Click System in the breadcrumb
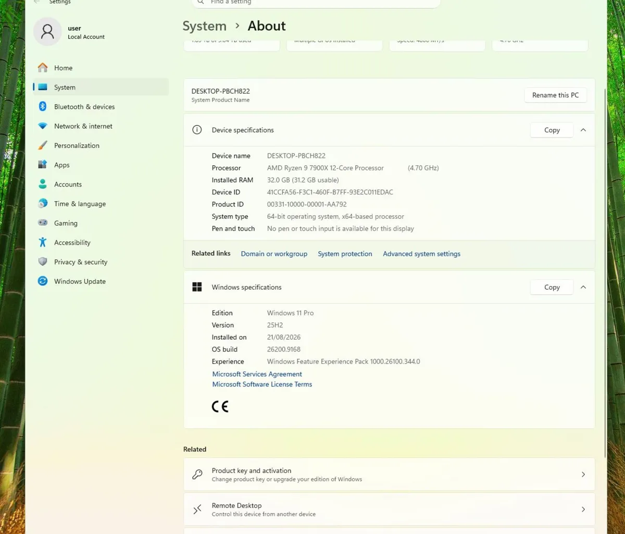This screenshot has height=534, width=625. click(x=204, y=26)
